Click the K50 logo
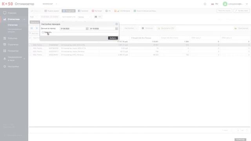Viewport: 251px width, 141px height. click(x=7, y=4)
